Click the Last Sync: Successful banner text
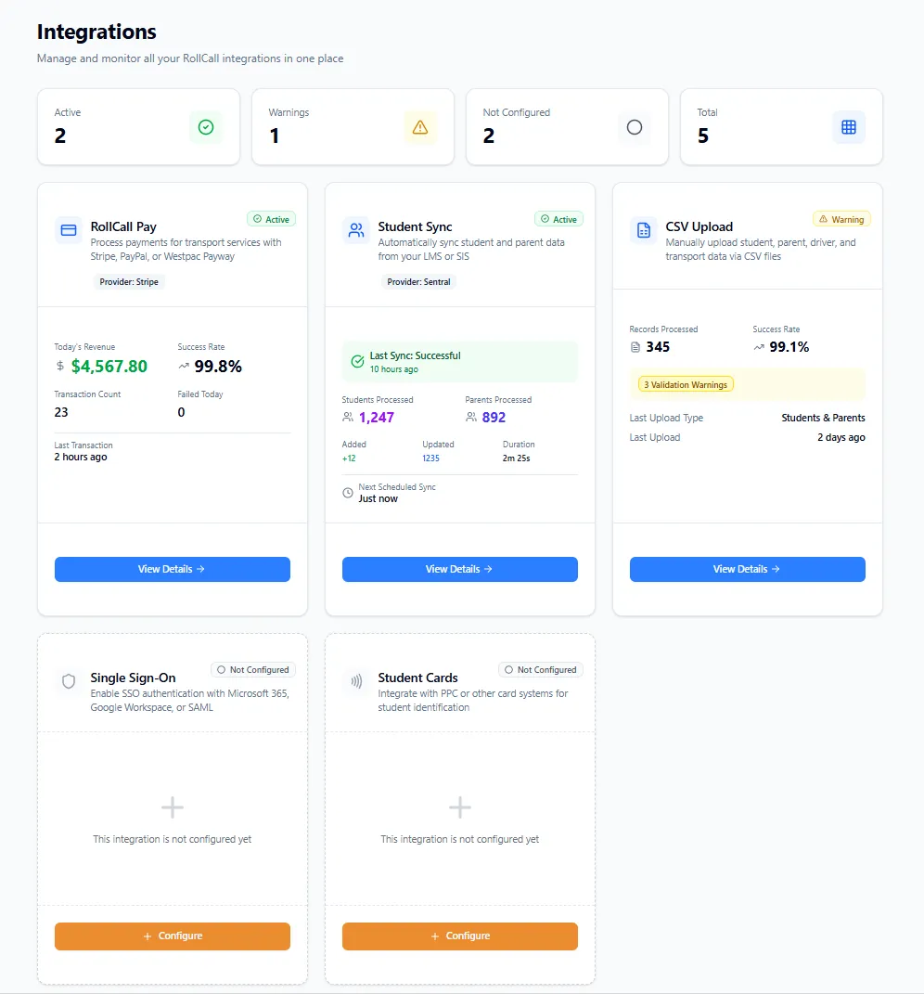 pyautogui.click(x=415, y=355)
